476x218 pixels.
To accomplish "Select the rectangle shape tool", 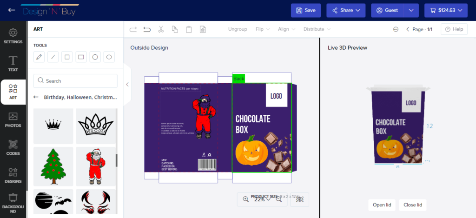I will tap(81, 57).
